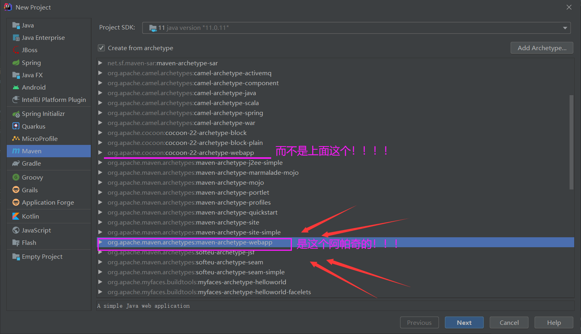Choose Empty Project in sidebar
The height and width of the screenshot is (334, 581).
[x=49, y=257]
